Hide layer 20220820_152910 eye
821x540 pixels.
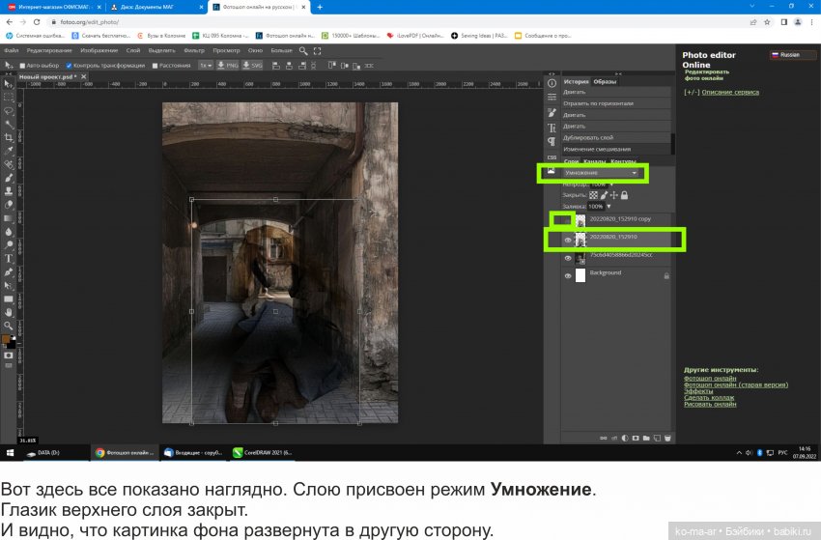(x=568, y=240)
